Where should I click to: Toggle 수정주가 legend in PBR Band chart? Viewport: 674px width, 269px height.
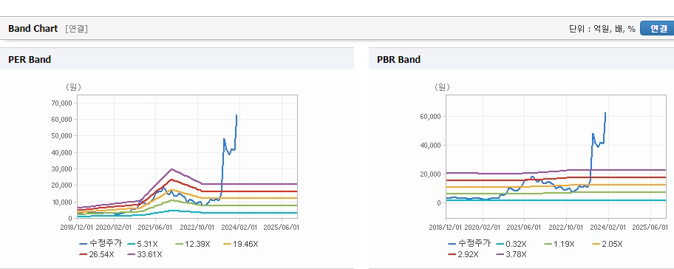coord(469,244)
